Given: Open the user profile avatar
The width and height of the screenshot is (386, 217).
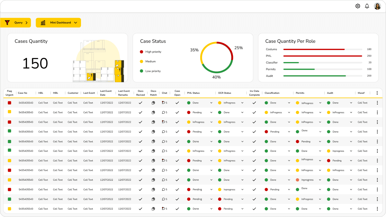Looking at the screenshot, I should [x=377, y=6].
